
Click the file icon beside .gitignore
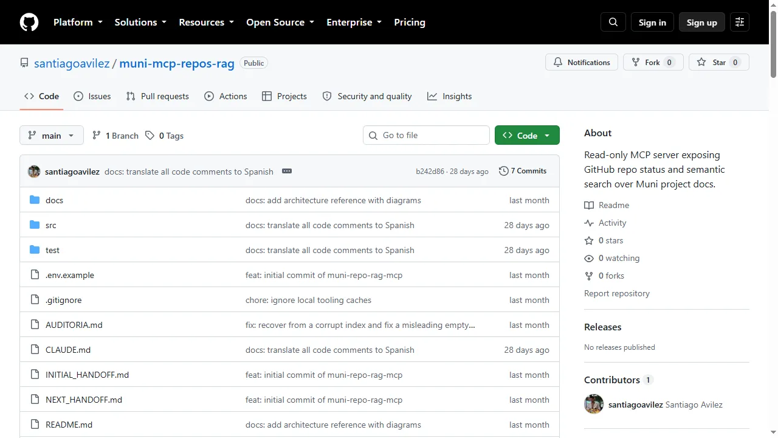tap(35, 300)
